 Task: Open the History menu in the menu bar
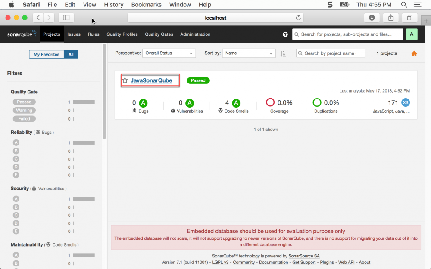coord(113,5)
